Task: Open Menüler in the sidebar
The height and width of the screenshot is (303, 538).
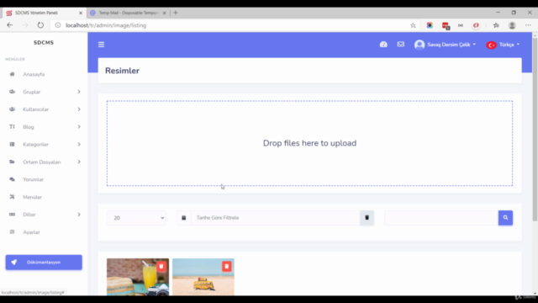Action: tap(32, 197)
